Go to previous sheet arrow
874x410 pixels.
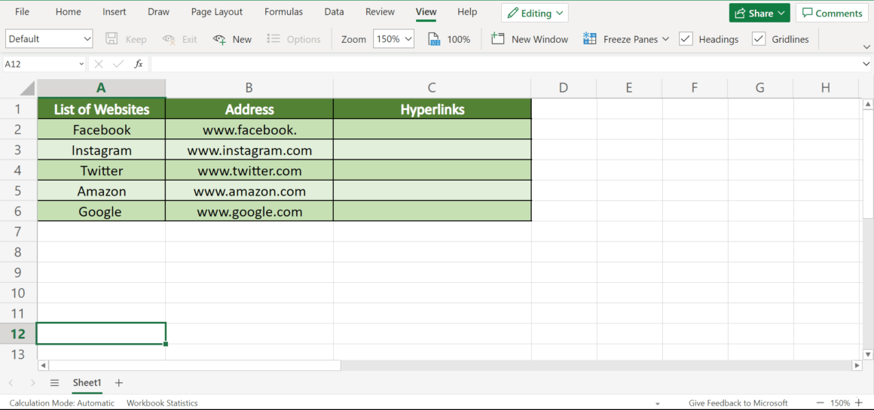tap(11, 383)
